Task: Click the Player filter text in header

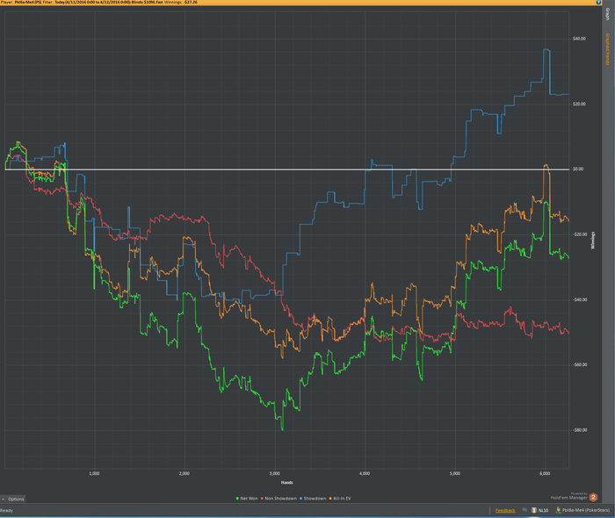Action: 98,3
